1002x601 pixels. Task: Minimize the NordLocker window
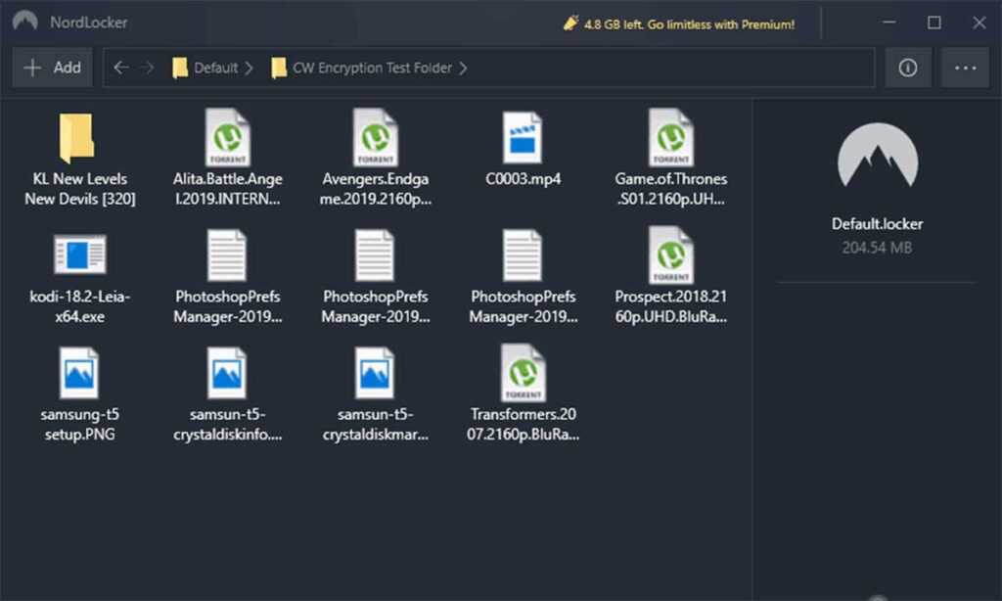pyautogui.click(x=888, y=23)
